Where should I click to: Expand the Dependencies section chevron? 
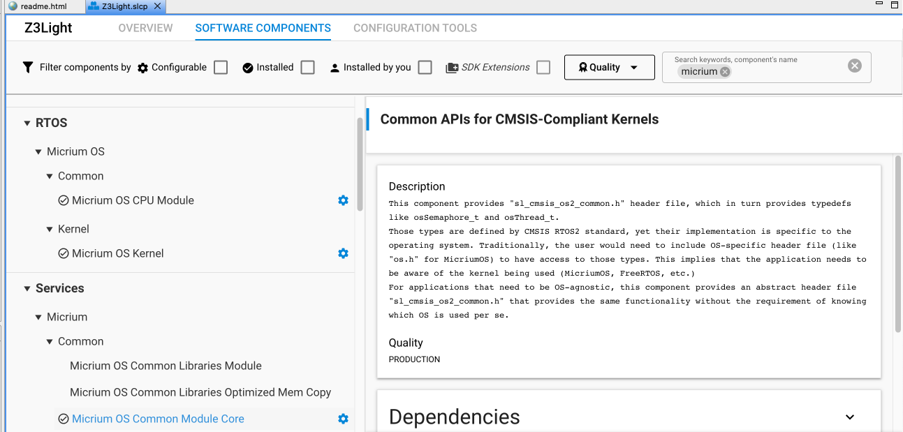[850, 417]
